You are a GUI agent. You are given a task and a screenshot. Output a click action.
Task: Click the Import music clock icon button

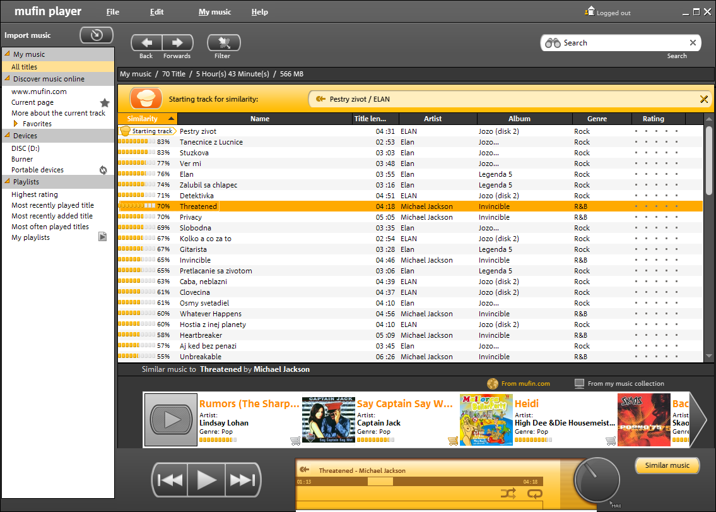(97, 35)
